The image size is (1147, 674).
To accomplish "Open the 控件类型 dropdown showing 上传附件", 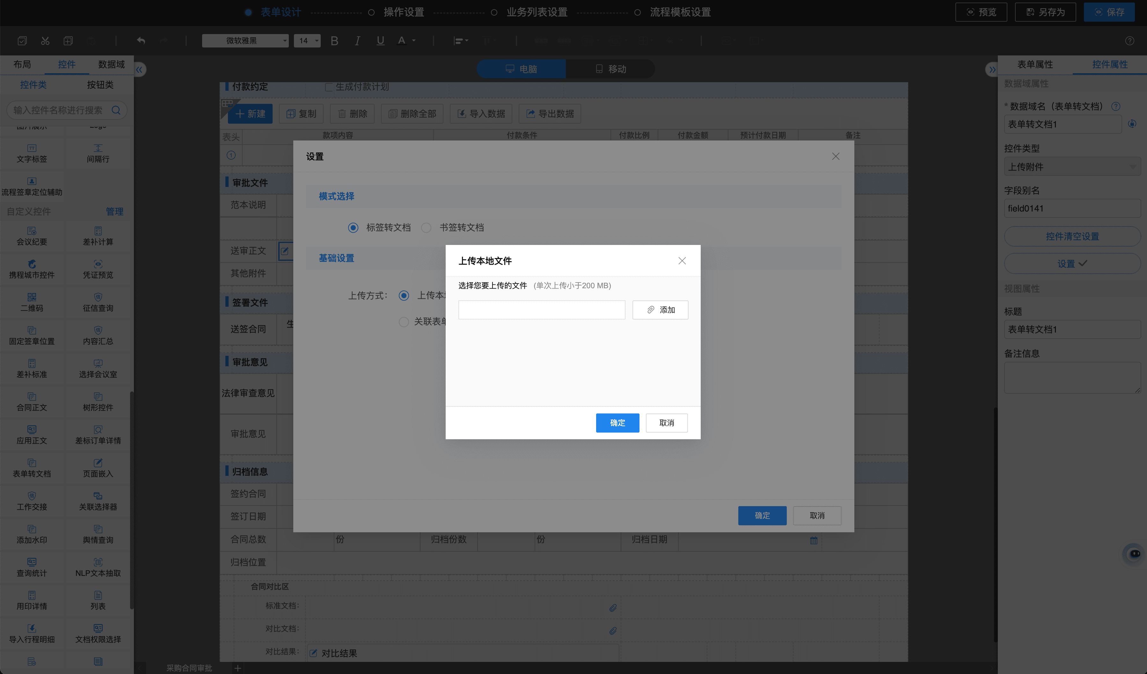I will 1072,167.
